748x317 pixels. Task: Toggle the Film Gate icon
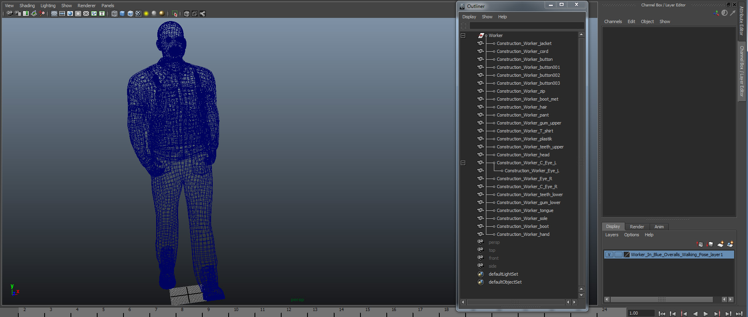[62, 14]
